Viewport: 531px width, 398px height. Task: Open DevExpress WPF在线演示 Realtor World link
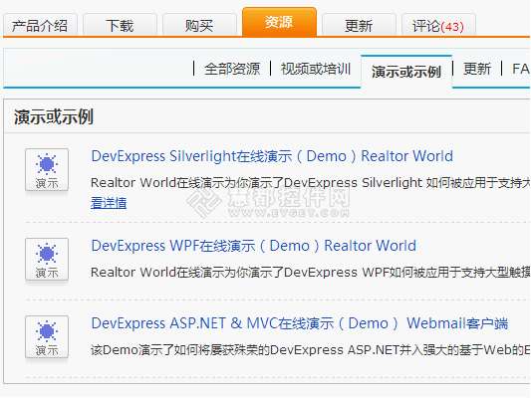point(254,246)
